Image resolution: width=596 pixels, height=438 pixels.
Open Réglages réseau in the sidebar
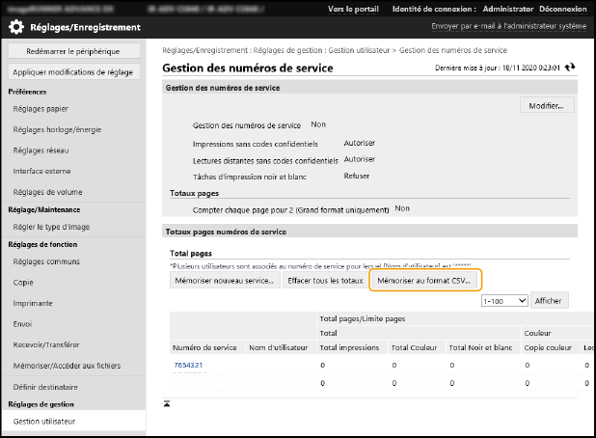pos(42,151)
